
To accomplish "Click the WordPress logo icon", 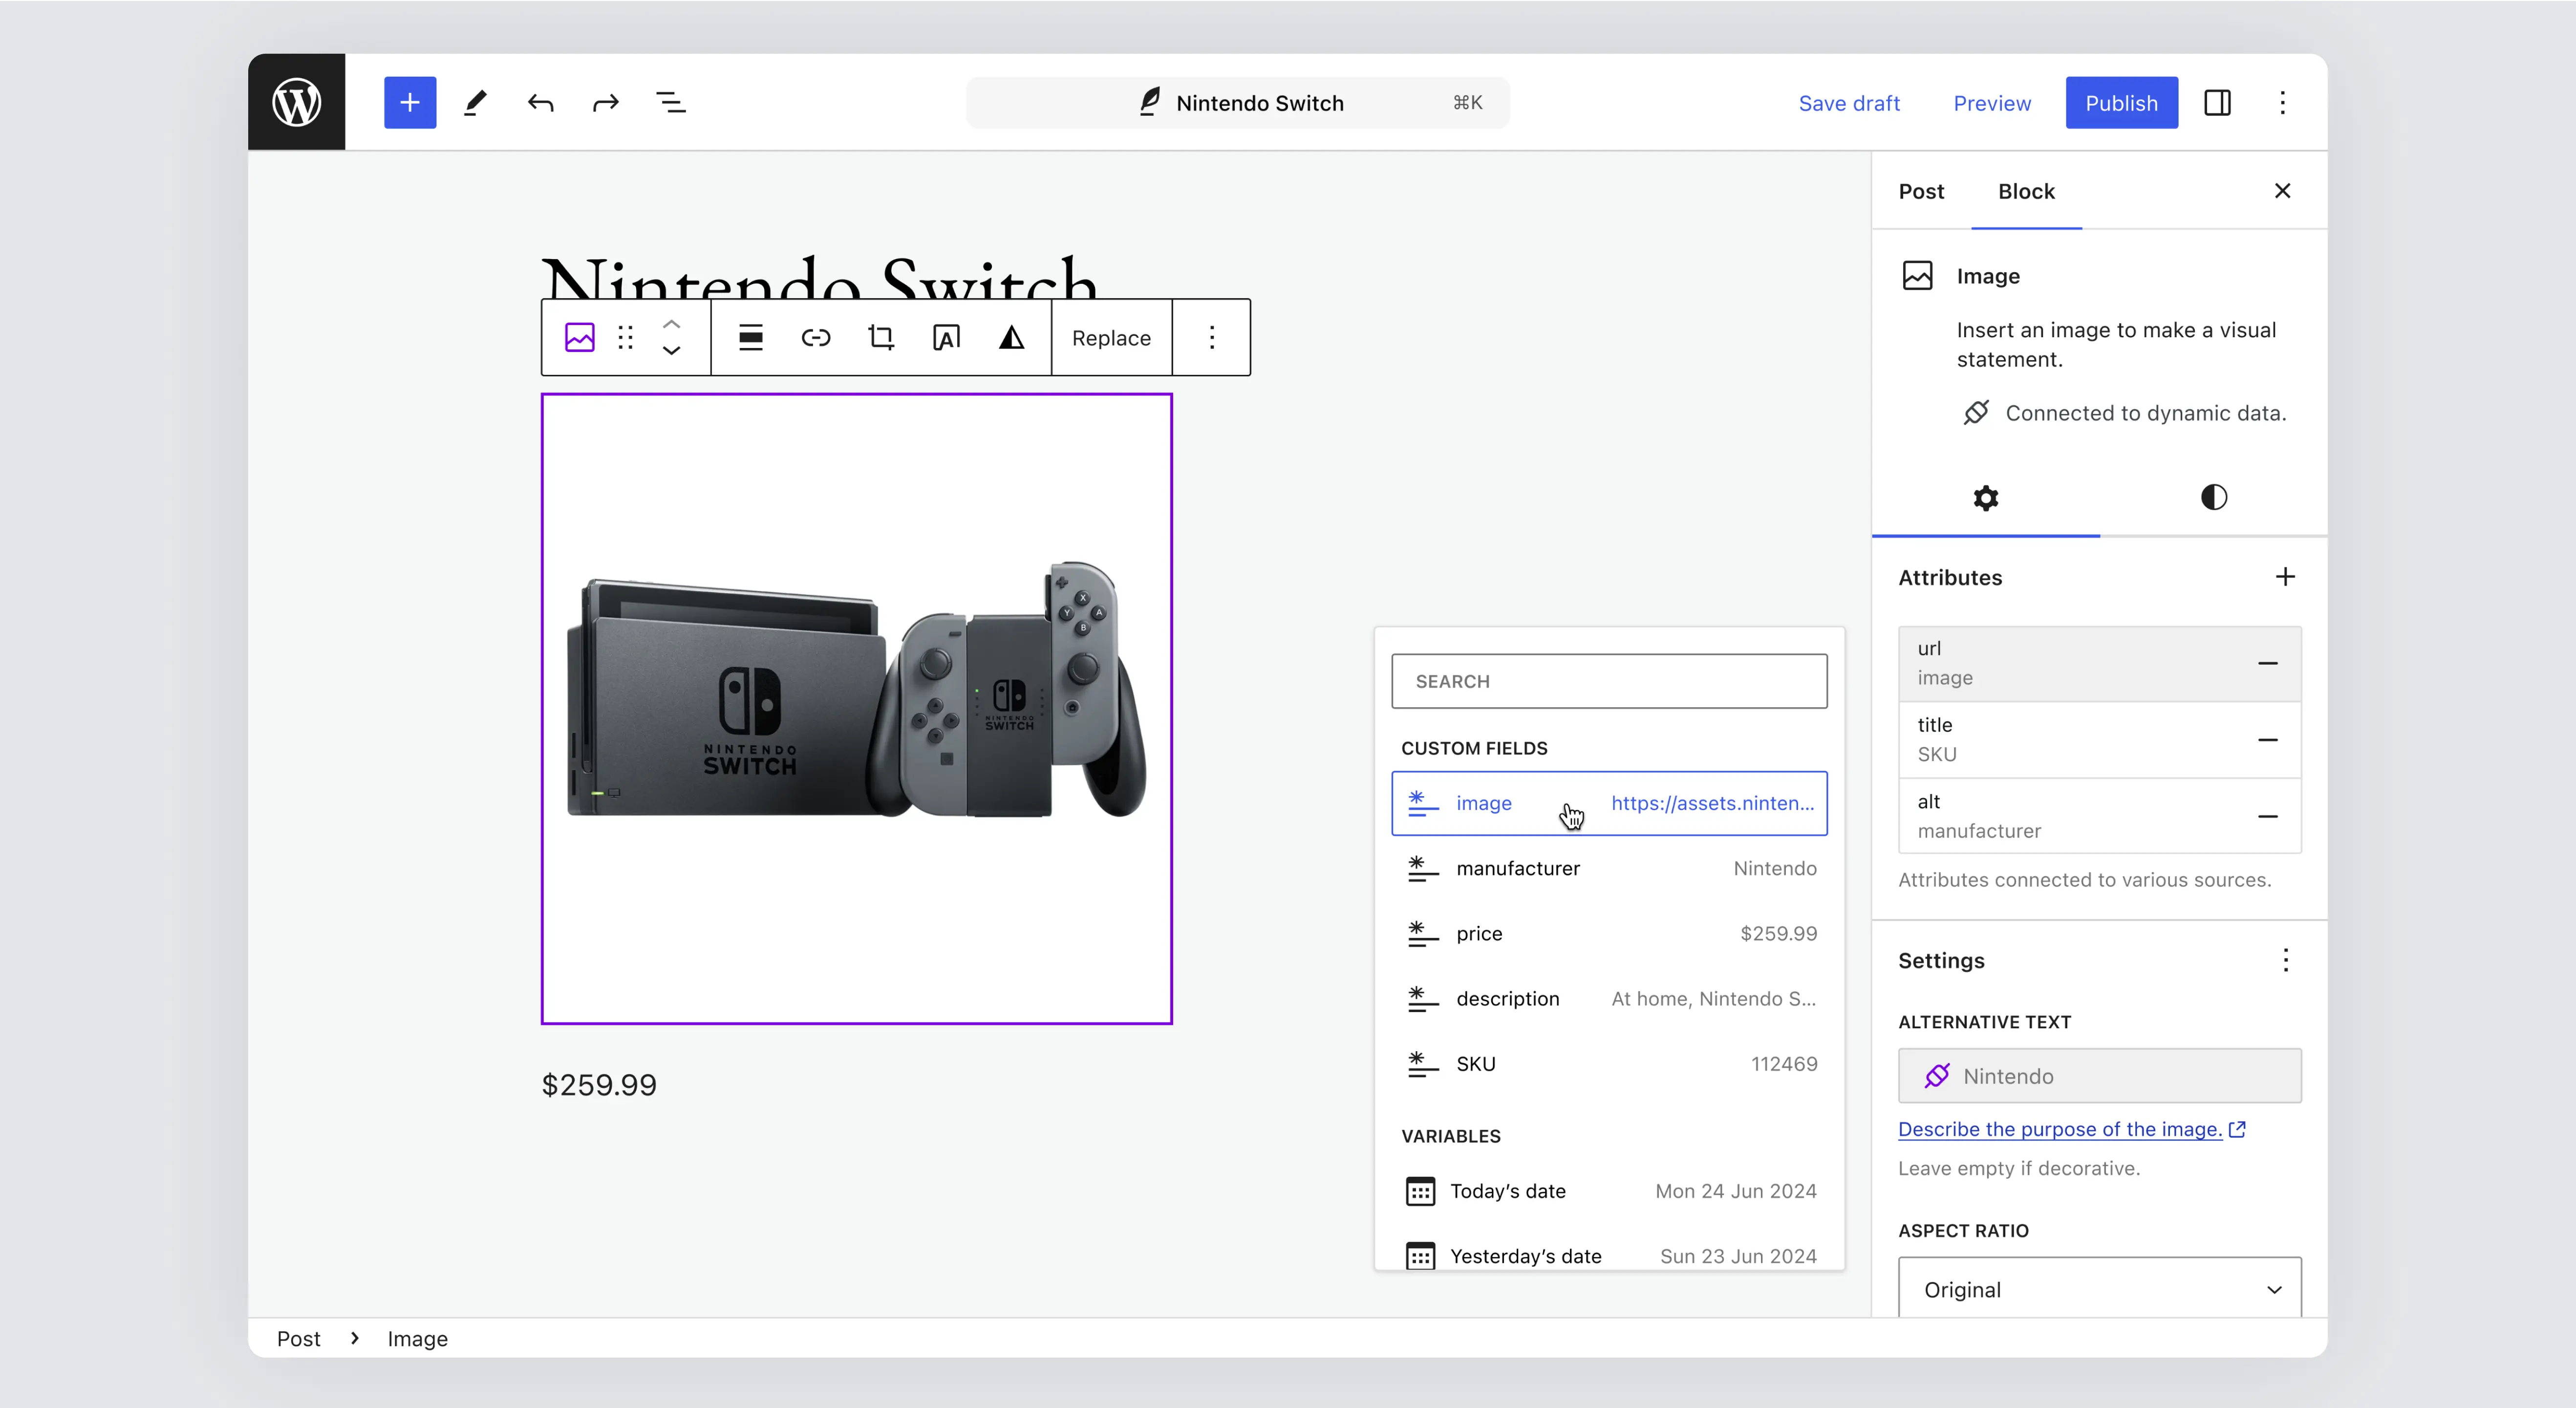I will (x=297, y=102).
